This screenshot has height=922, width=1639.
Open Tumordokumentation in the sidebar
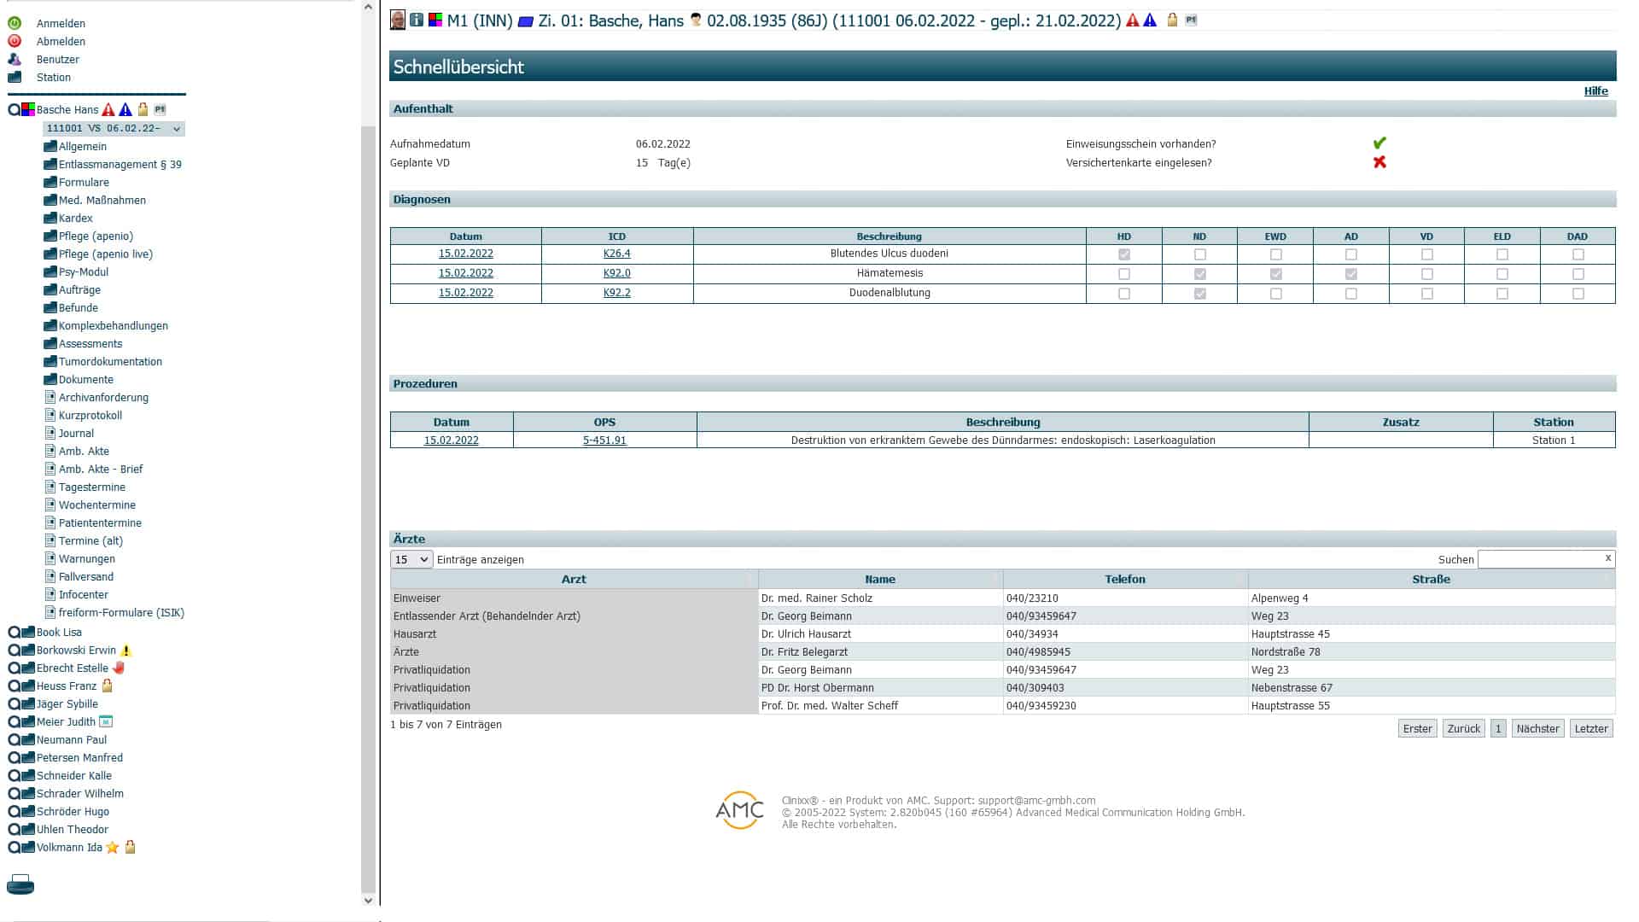coord(110,362)
